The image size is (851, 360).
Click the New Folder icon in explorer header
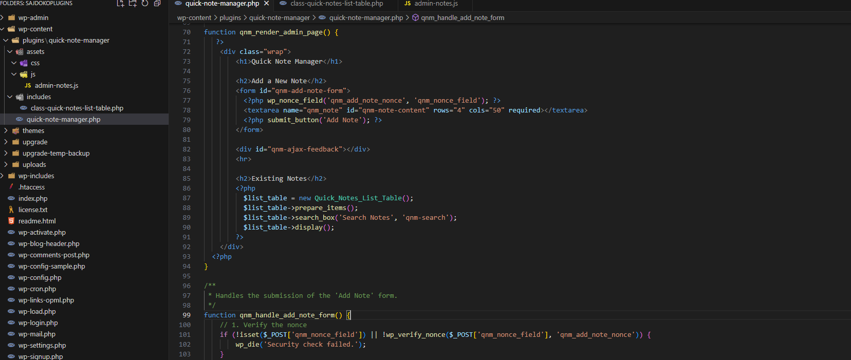133,3
